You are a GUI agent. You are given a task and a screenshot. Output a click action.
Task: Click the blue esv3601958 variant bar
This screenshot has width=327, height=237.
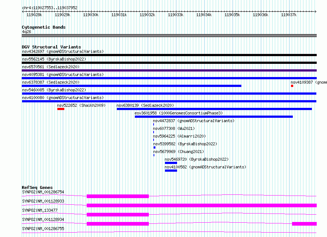[214, 117]
